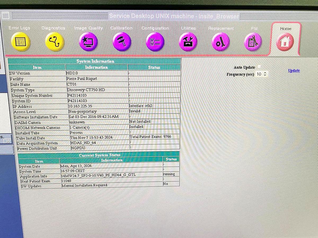Click the PM tab label
Screen dimensions: 318x238
coord(254,29)
